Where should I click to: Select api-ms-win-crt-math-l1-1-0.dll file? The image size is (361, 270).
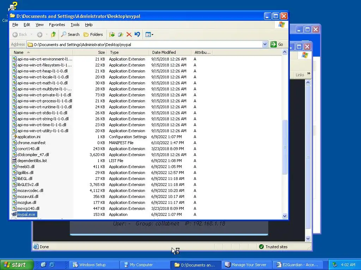click(43, 83)
